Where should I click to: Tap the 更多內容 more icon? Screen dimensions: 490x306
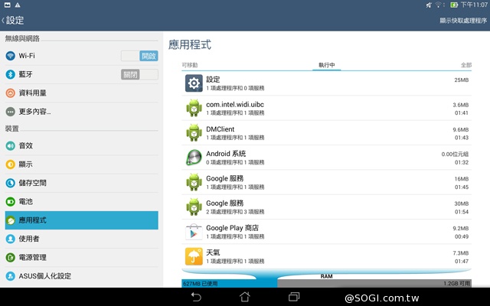pyautogui.click(x=10, y=112)
